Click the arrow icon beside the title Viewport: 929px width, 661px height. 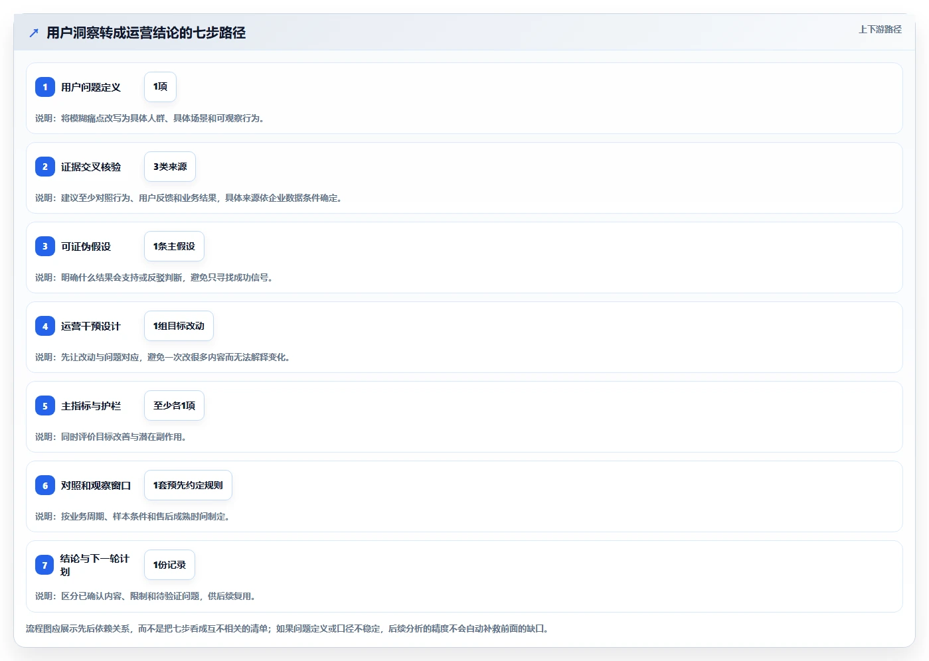(34, 33)
